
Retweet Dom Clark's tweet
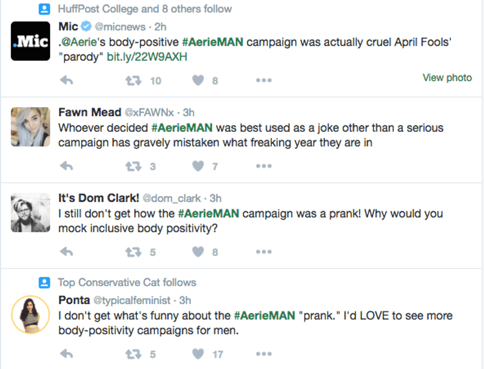[x=133, y=252]
